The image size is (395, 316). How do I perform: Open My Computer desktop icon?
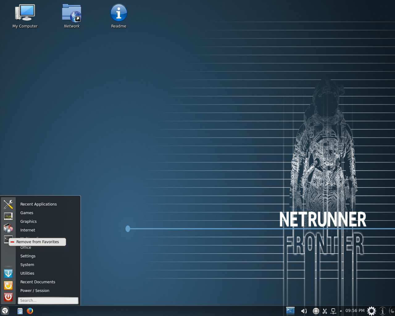(25, 17)
